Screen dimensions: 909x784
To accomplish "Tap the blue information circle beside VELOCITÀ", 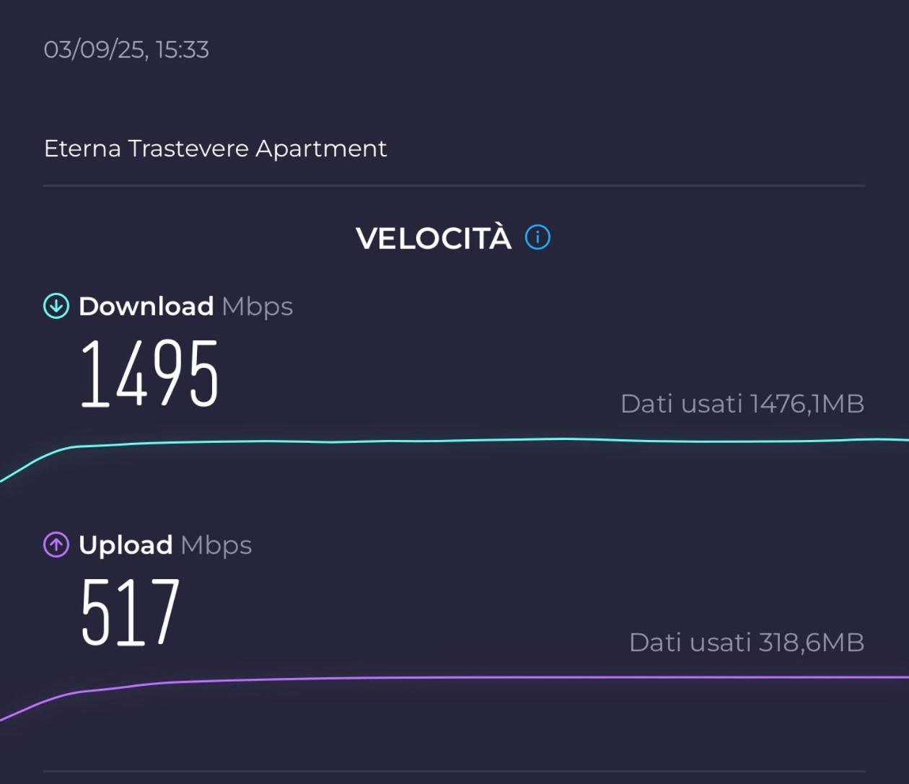I will (537, 237).
